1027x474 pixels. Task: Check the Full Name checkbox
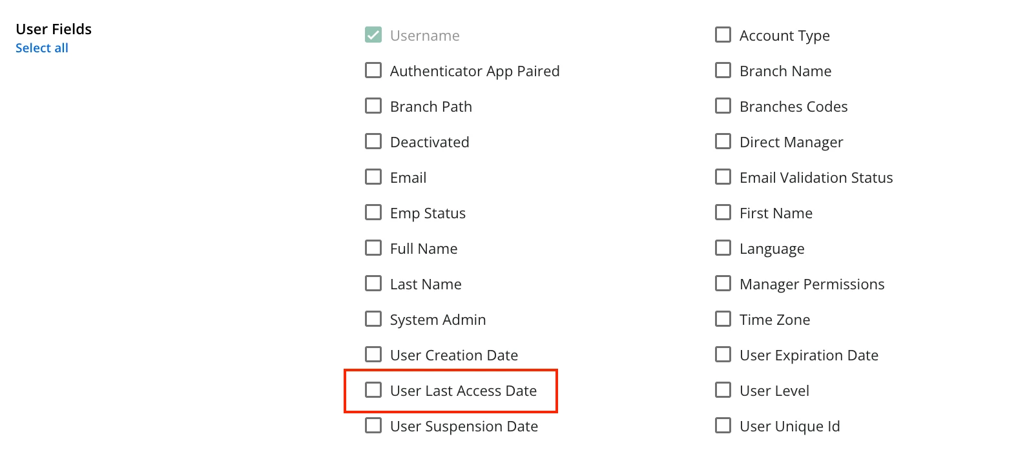pyautogui.click(x=373, y=248)
